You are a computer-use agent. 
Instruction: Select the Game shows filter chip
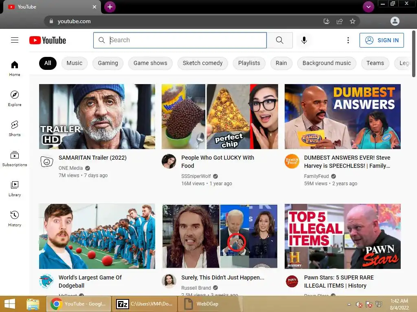coord(150,63)
